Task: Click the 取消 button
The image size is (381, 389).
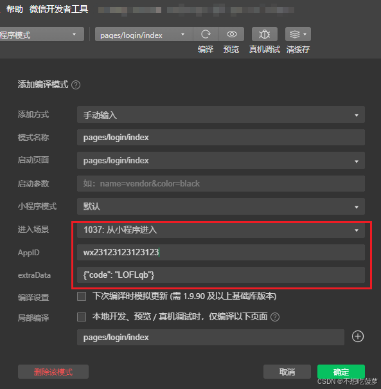Action: [287, 372]
